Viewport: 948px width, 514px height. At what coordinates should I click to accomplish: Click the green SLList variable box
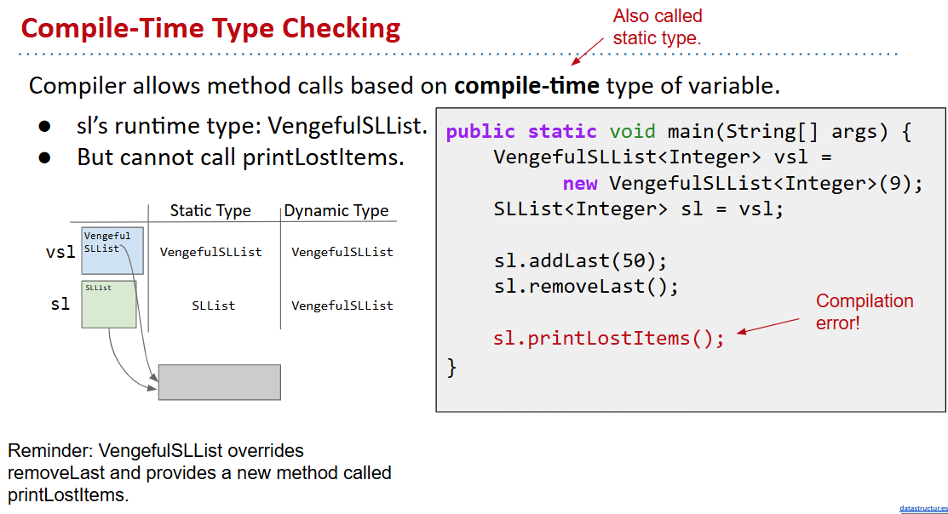(109, 305)
